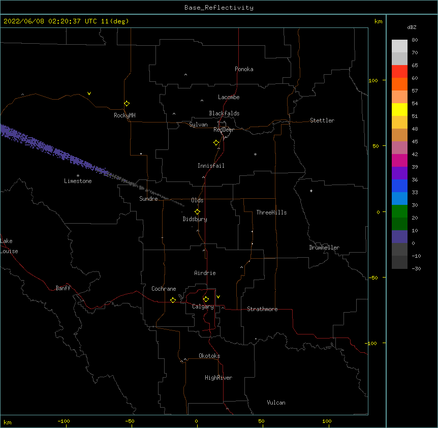Click the Lacombe town label
438x428 pixels.
pos(229,97)
